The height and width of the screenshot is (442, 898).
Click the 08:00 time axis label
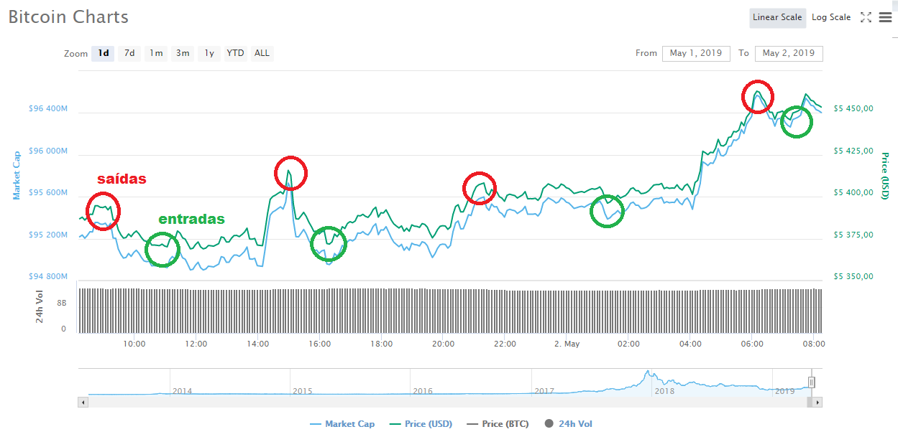[x=815, y=344]
